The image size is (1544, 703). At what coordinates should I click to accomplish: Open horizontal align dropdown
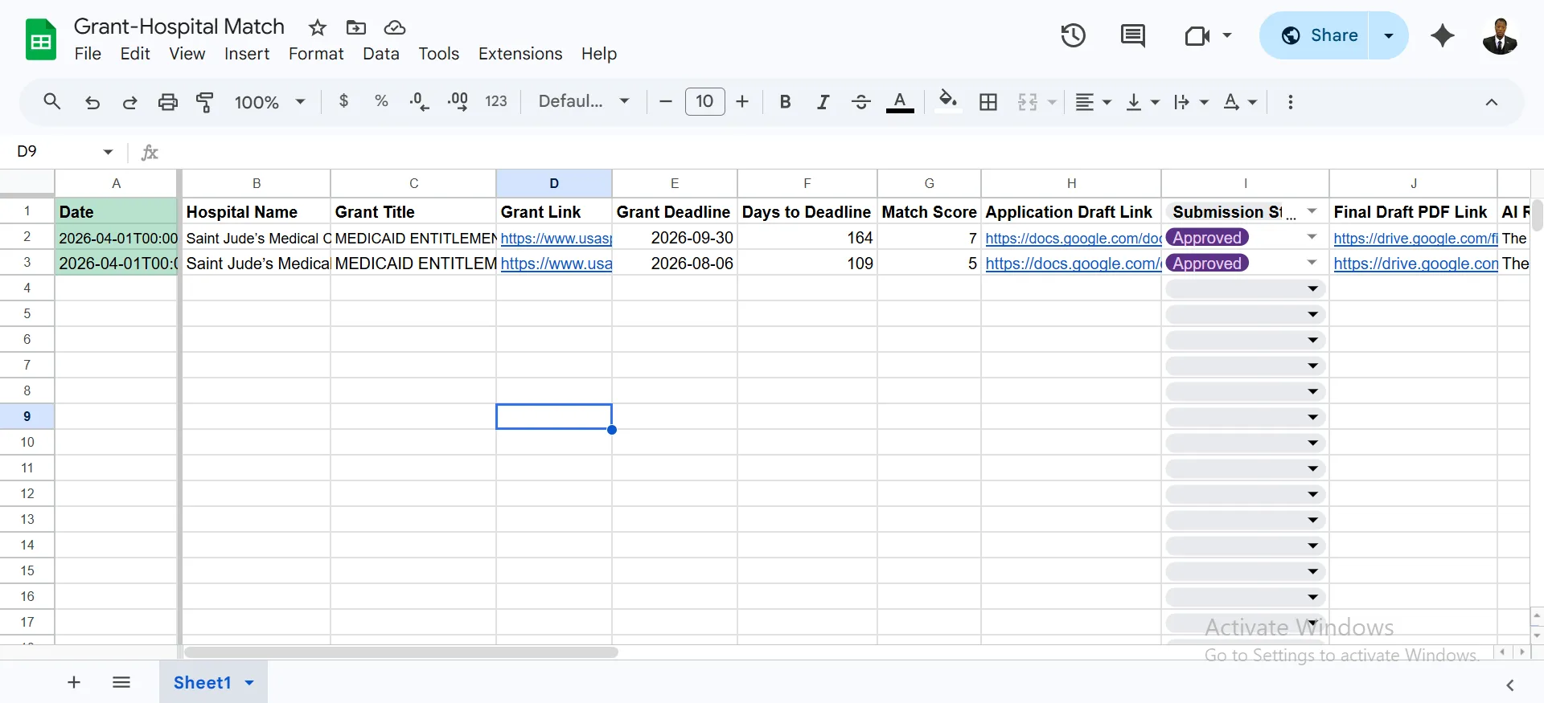pos(1093,102)
